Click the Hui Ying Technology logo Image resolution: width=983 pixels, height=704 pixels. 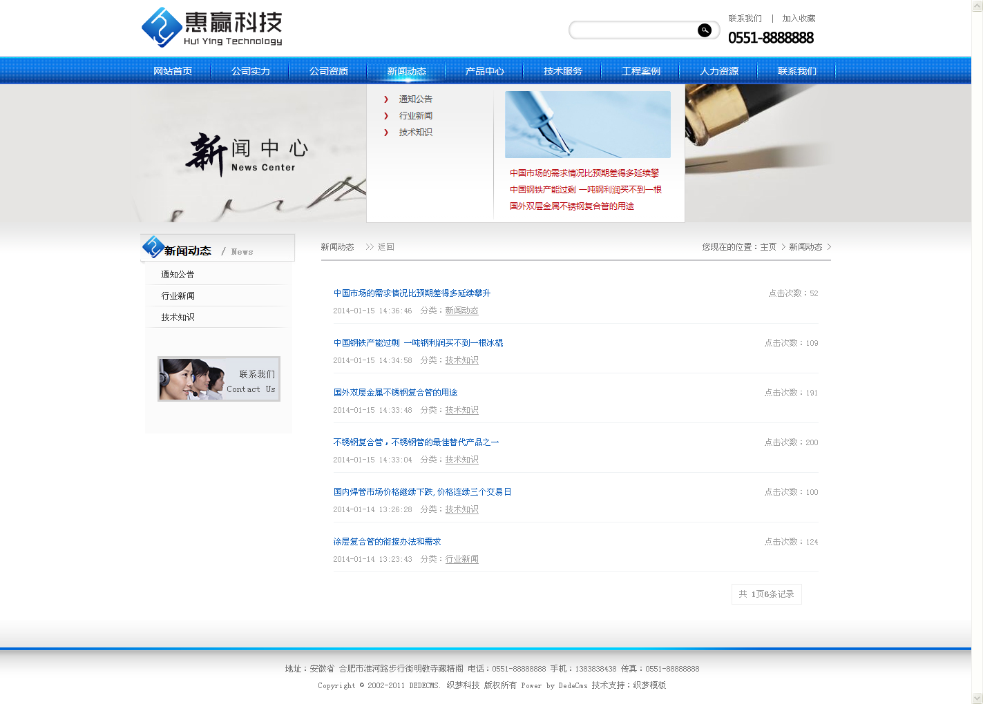212,28
